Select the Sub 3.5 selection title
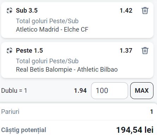Image resolution: width=157 pixels, height=137 pixels. (27, 11)
